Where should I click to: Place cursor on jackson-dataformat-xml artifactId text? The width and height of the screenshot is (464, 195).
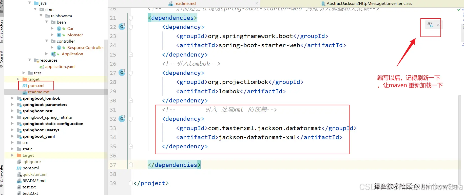point(257,137)
